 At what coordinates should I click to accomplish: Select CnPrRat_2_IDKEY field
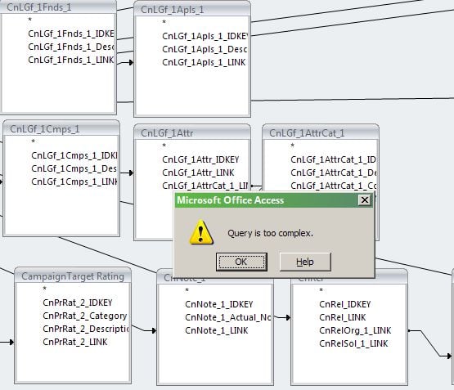[x=78, y=303]
